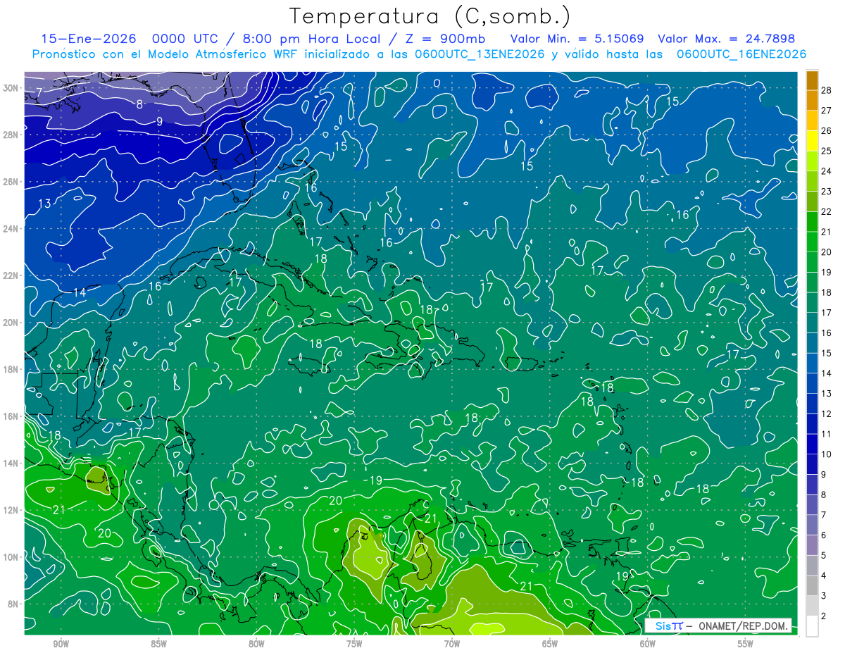Screen dimensions: 845x653
Task: Click the title "Temperatura (C,somb.)"
Action: [x=430, y=15]
